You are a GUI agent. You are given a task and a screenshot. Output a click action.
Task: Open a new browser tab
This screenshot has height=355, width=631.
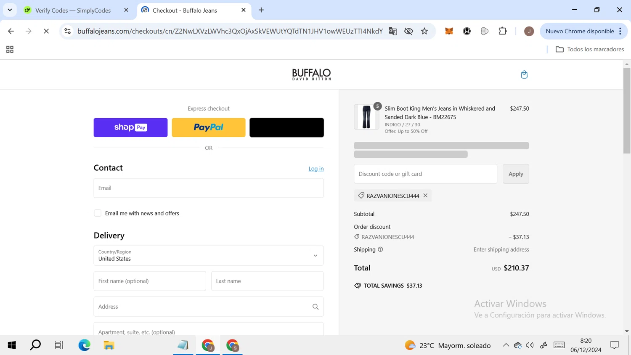261,10
